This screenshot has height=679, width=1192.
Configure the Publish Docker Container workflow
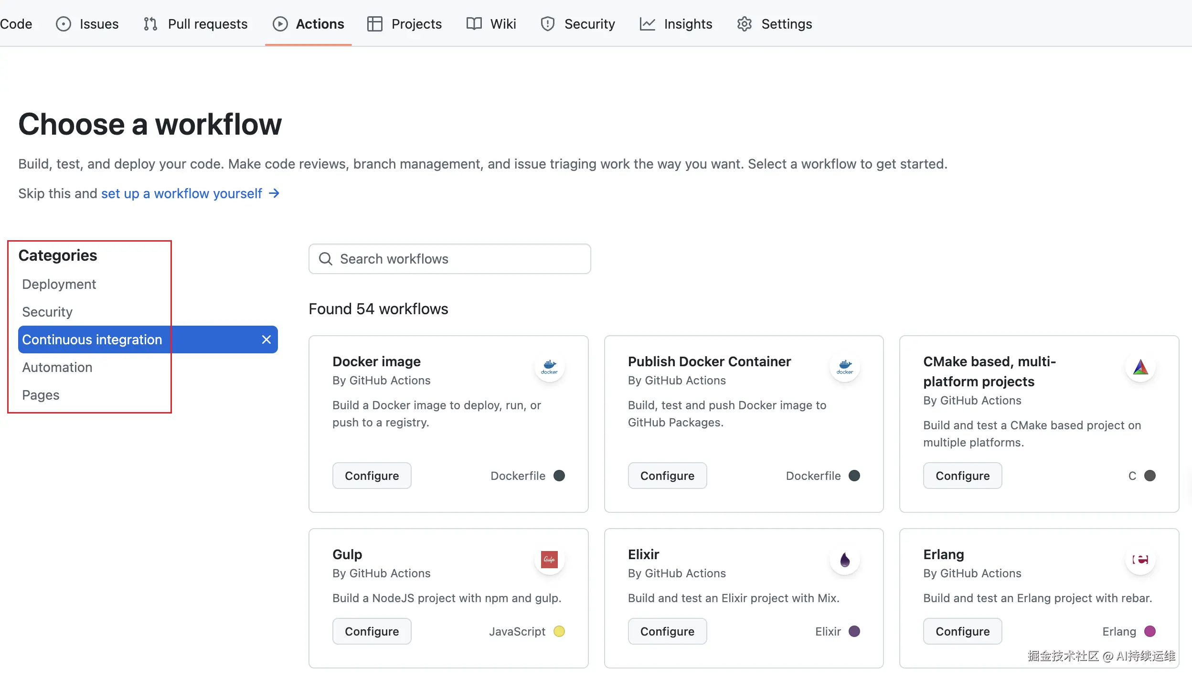pos(667,475)
